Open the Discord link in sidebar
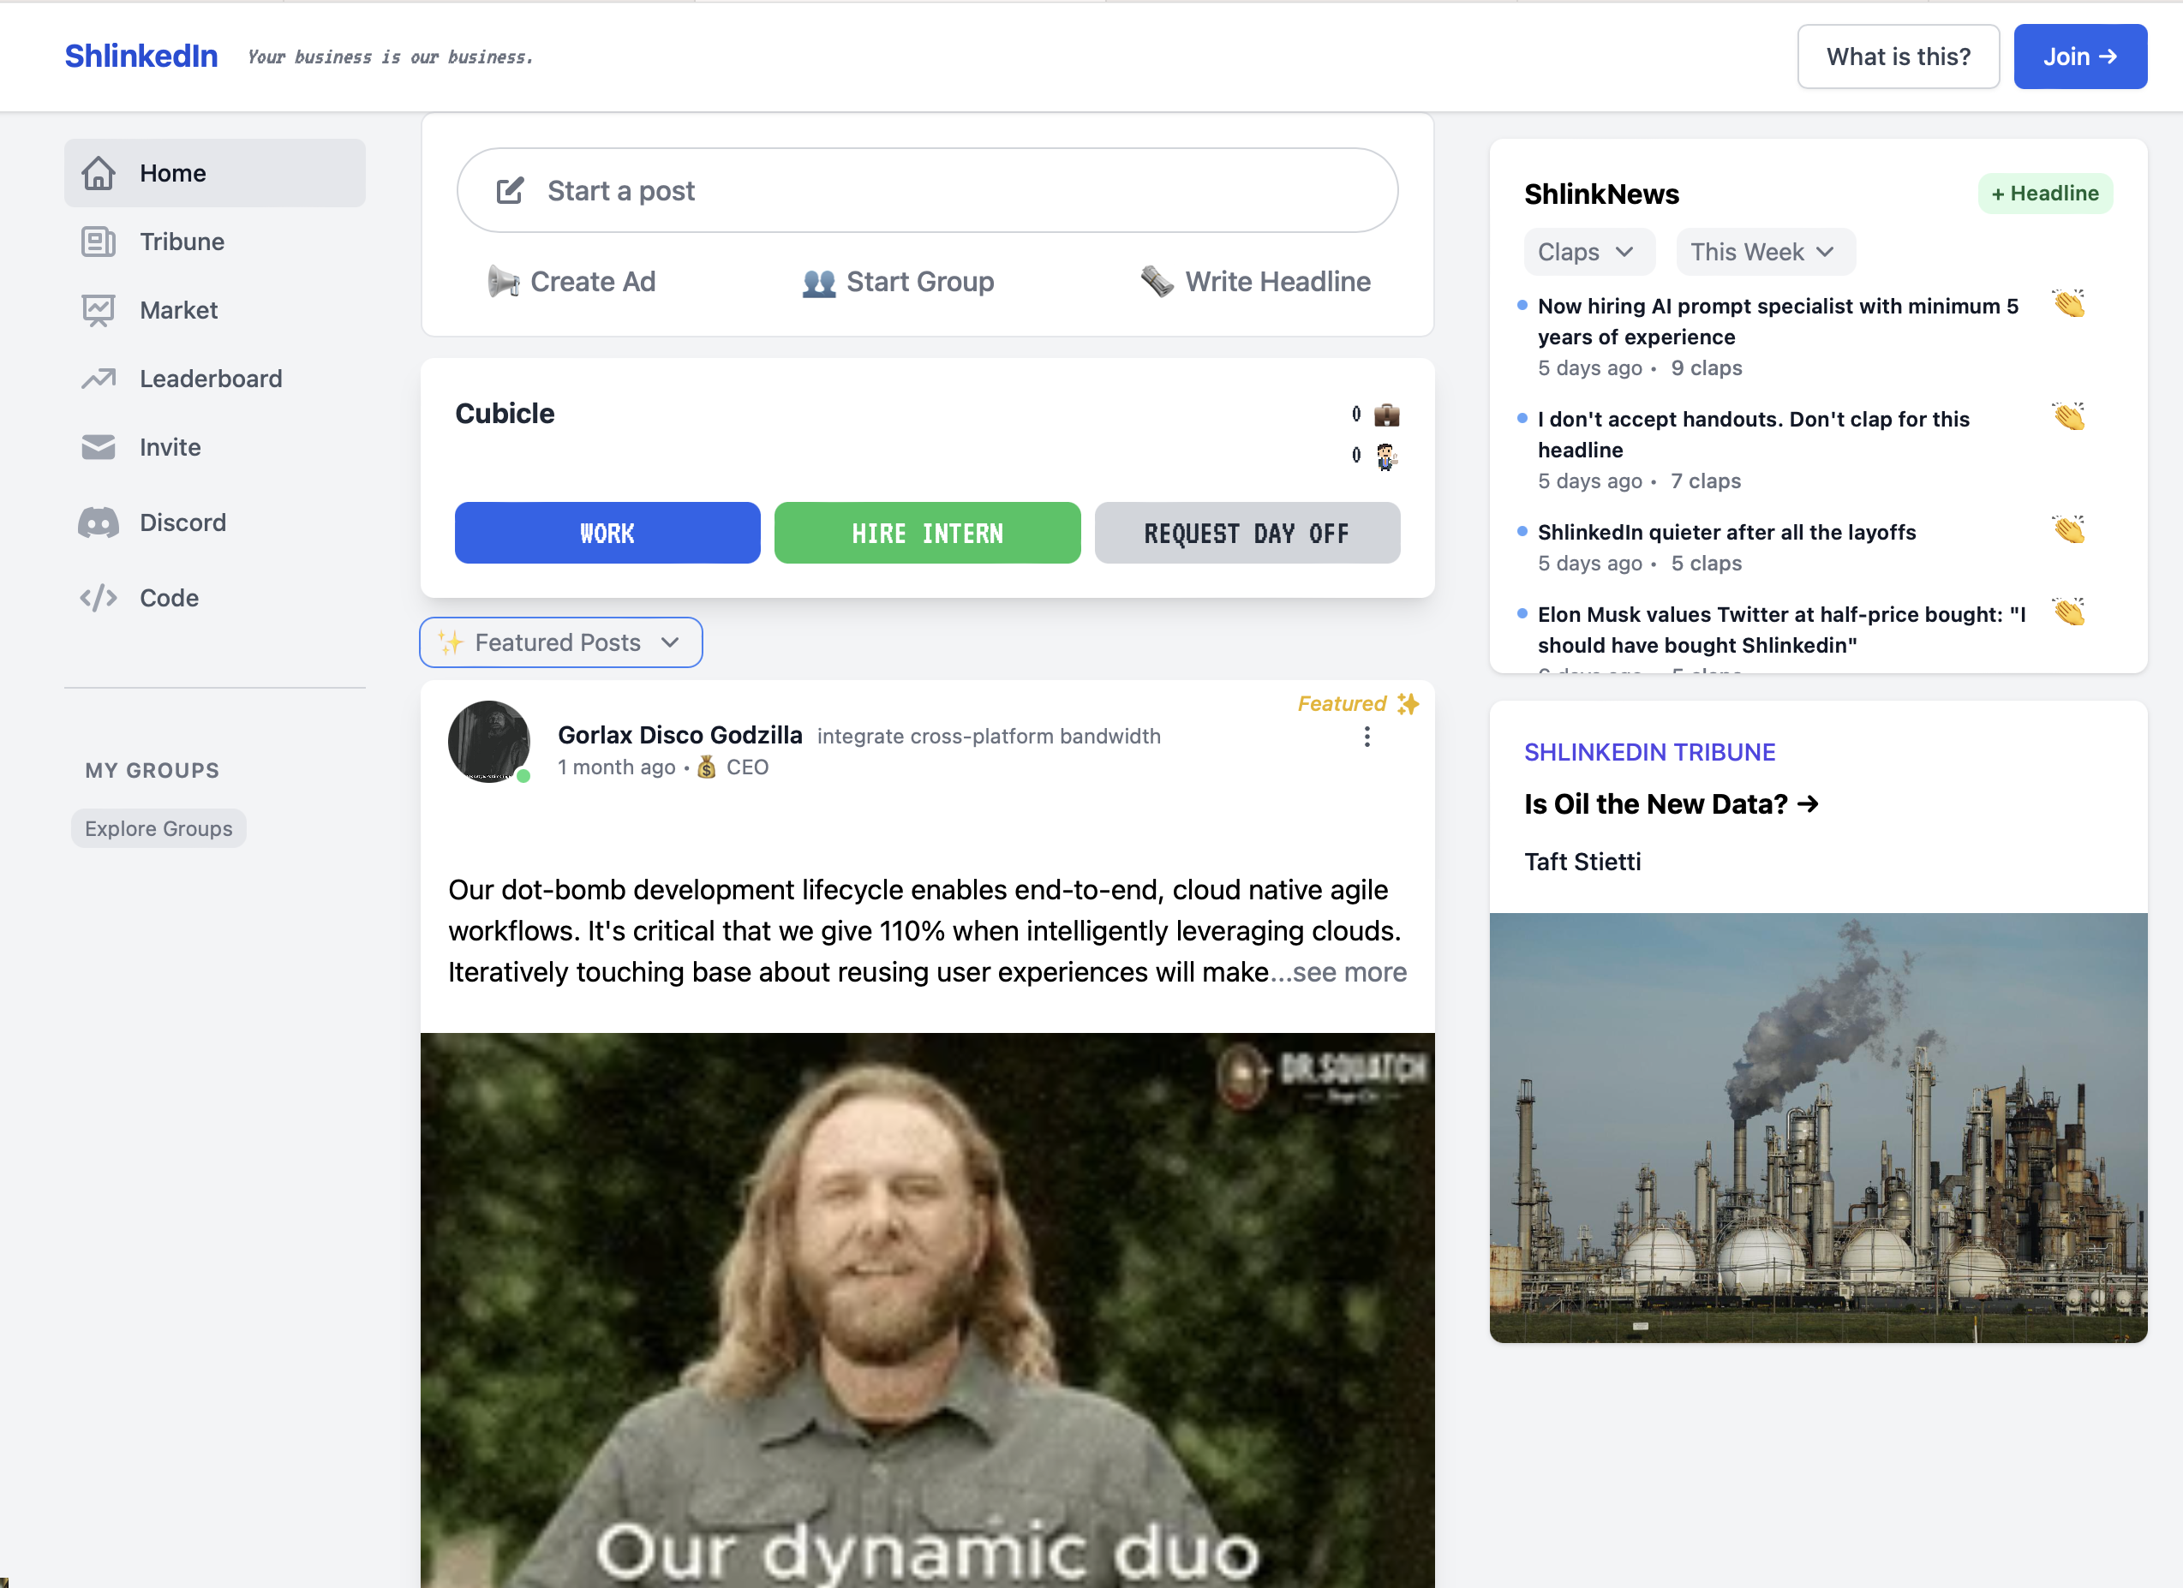 (x=215, y=522)
